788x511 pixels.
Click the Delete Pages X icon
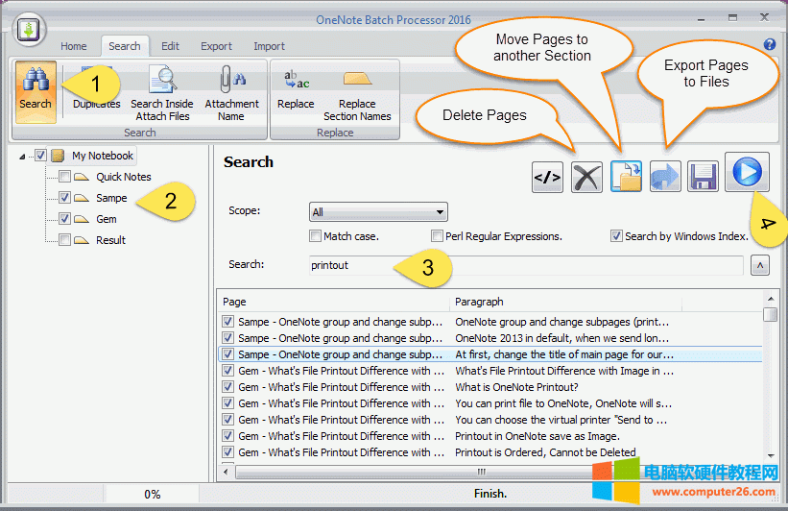pyautogui.click(x=586, y=177)
